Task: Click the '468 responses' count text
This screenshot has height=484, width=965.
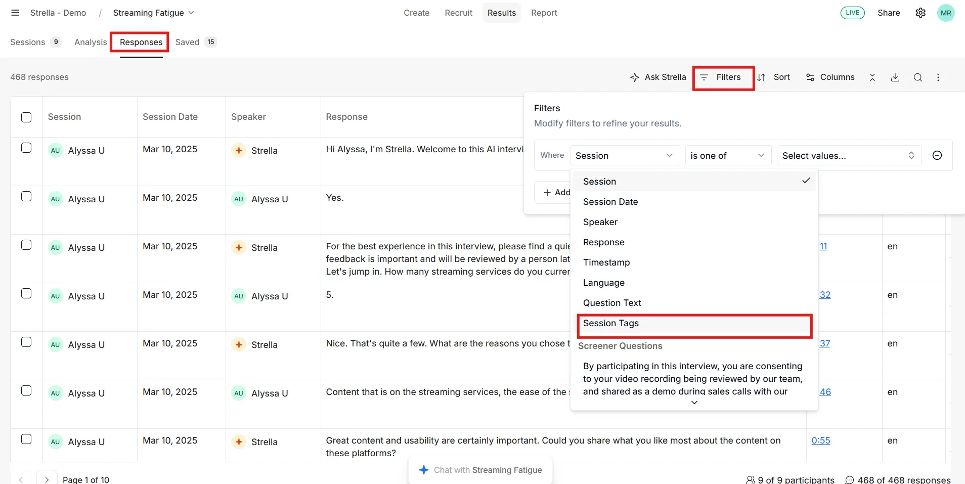Action: (39, 77)
